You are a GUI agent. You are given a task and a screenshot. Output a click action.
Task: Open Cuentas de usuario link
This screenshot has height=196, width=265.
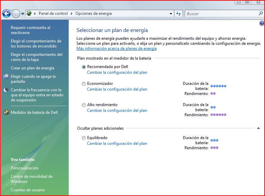pos(28,190)
